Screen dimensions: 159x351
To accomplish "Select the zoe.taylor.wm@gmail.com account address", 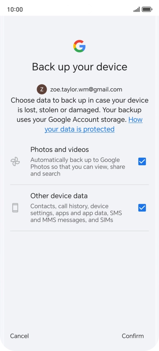I will tap(86, 89).
